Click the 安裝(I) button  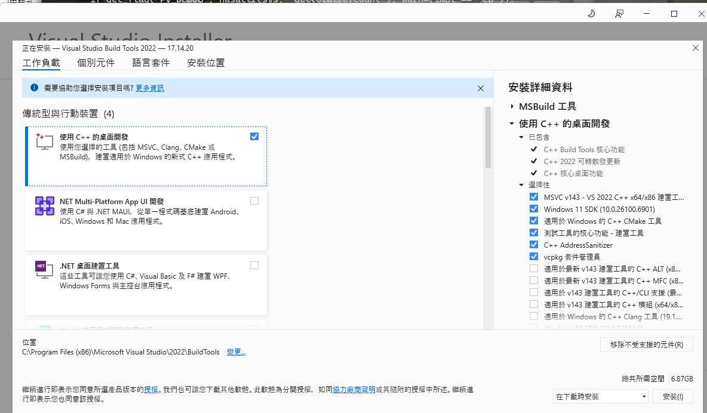[673, 396]
